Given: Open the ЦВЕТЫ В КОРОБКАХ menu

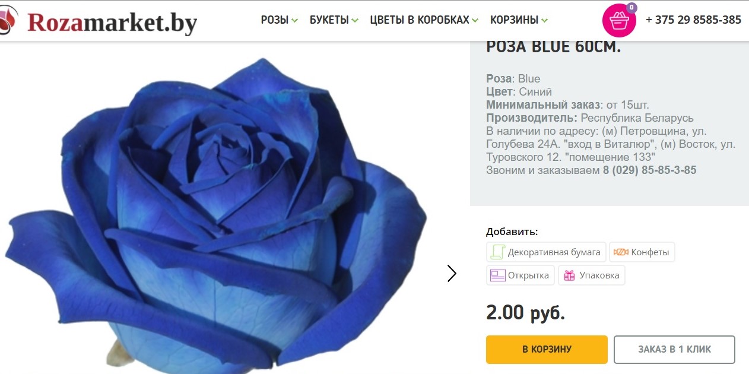Looking at the screenshot, I should pyautogui.click(x=420, y=20).
